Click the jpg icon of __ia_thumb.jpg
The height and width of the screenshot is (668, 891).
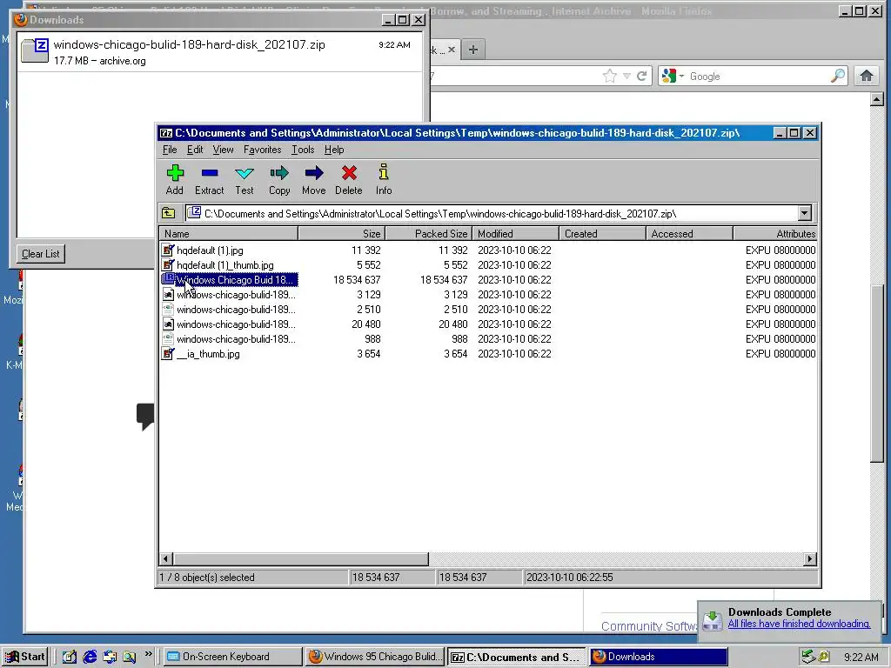(168, 353)
